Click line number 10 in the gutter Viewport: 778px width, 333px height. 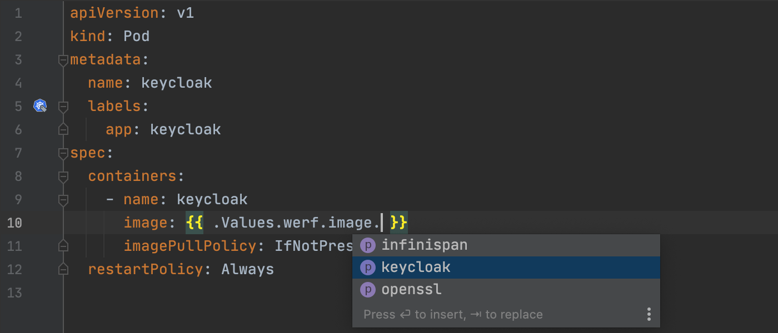(14, 223)
